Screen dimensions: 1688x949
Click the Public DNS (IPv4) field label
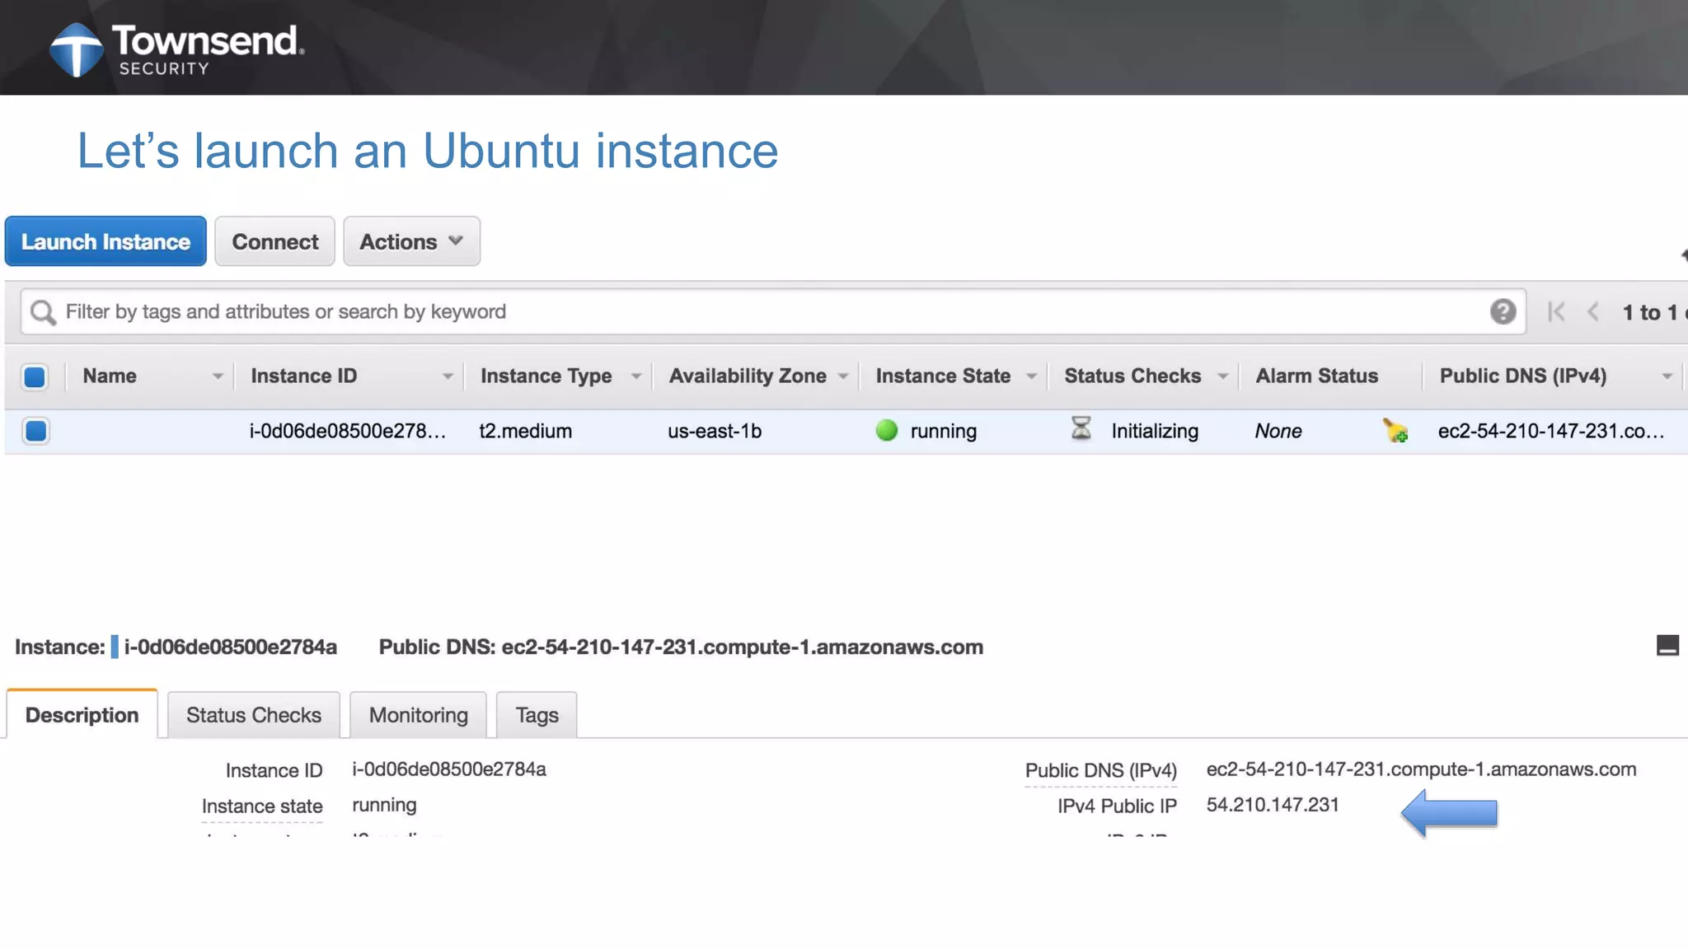[1101, 770]
